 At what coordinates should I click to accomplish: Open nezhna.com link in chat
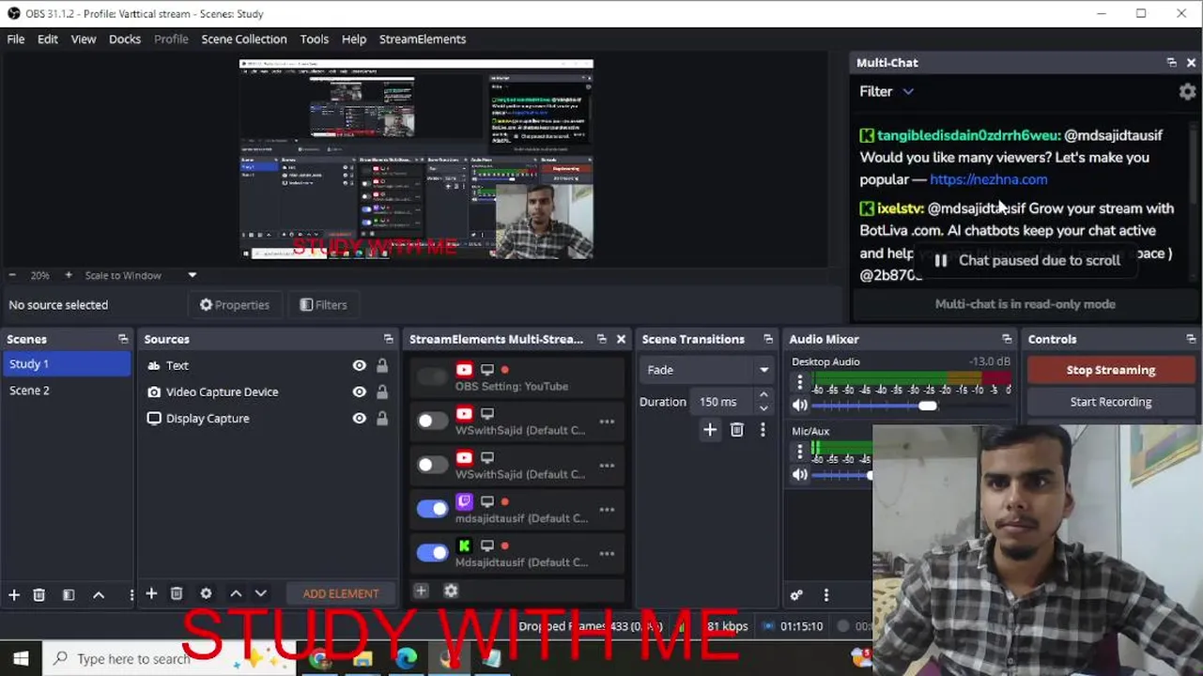click(x=989, y=179)
